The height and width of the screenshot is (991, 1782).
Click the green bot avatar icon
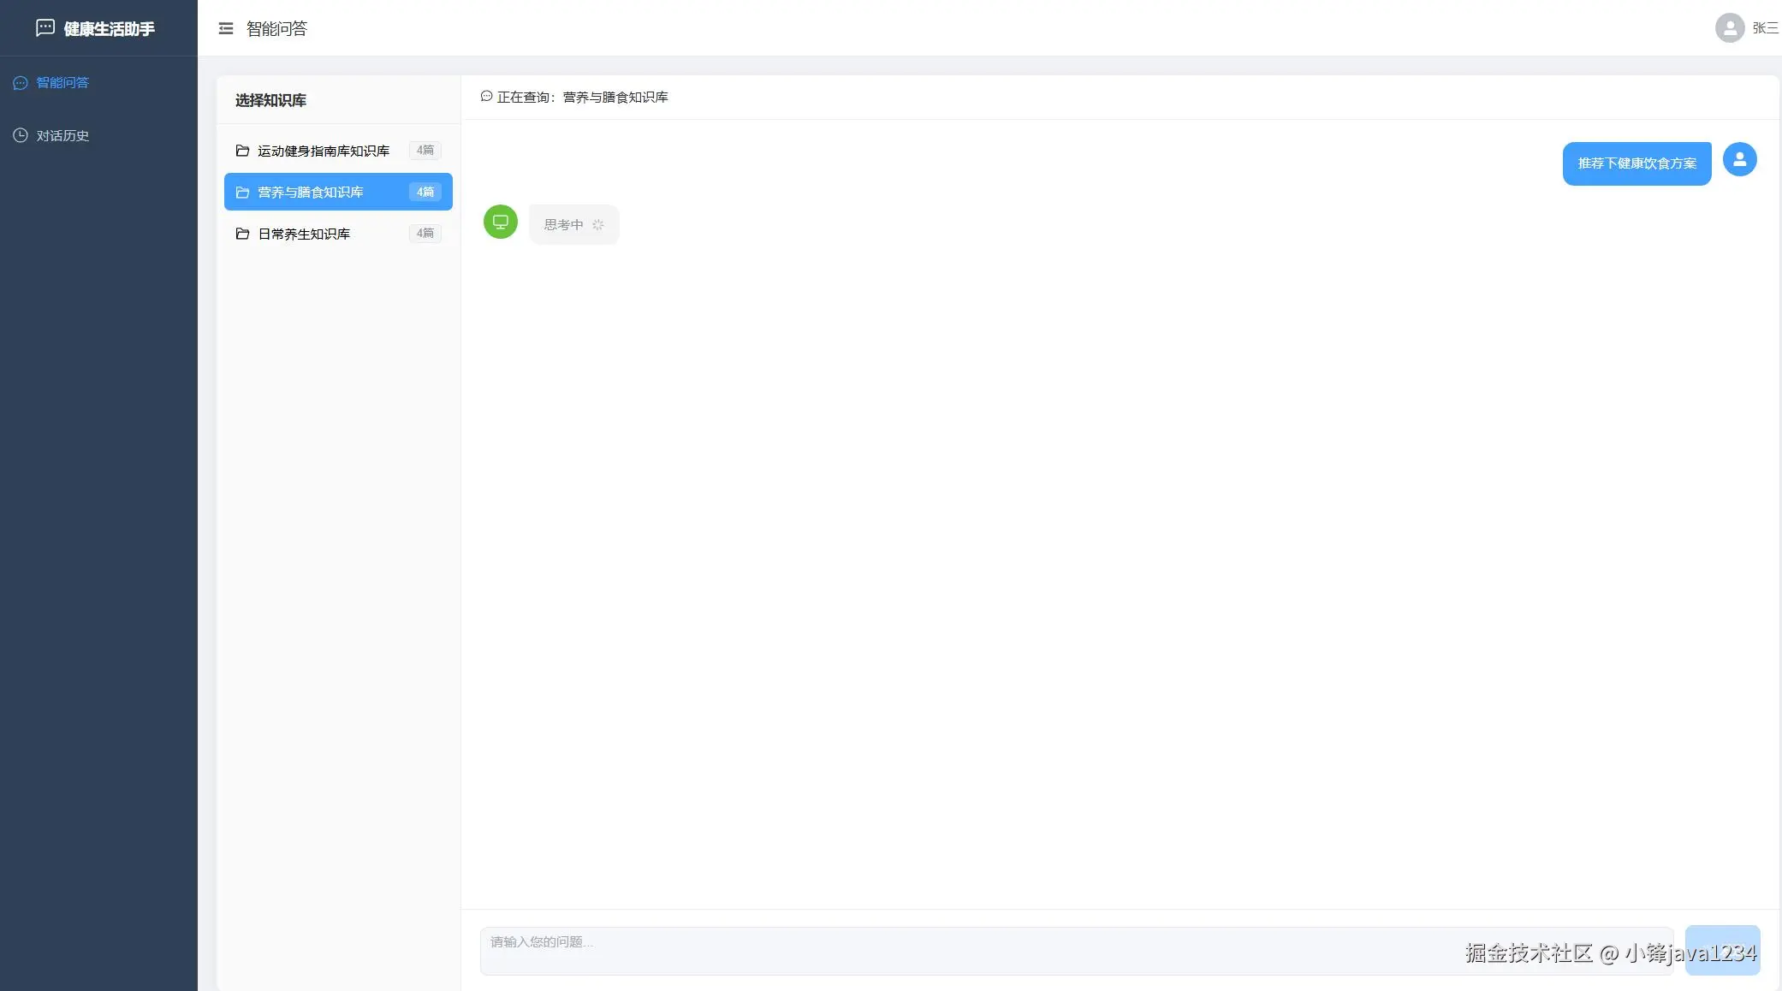click(x=501, y=223)
